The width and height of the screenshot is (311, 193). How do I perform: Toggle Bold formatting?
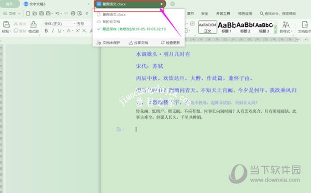[x=46, y=31]
